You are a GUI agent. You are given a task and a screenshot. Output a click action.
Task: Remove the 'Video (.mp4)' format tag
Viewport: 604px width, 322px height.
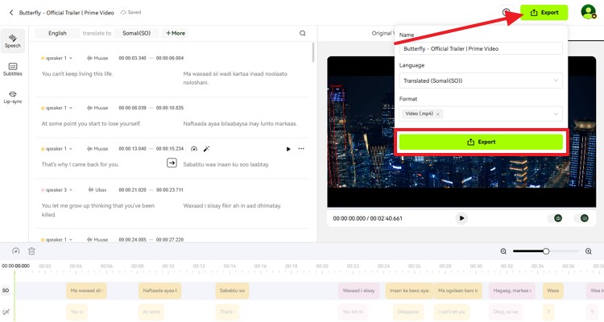437,114
